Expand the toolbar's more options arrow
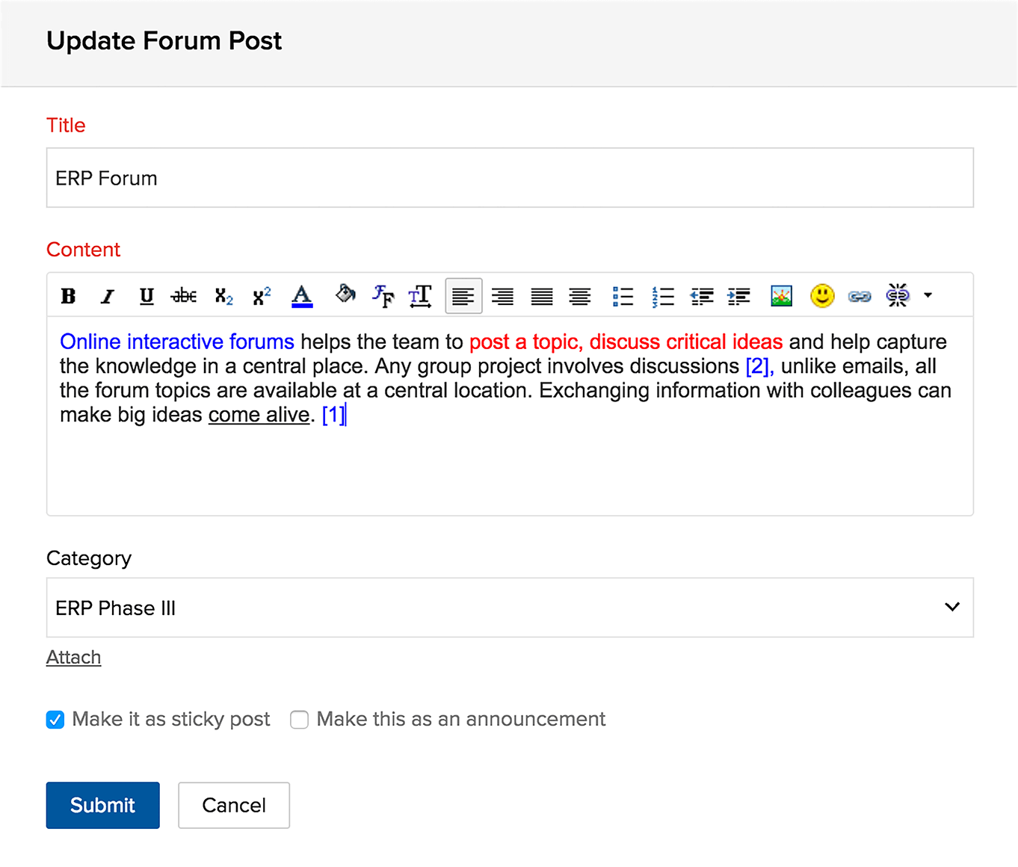The image size is (1018, 867). pos(928,295)
